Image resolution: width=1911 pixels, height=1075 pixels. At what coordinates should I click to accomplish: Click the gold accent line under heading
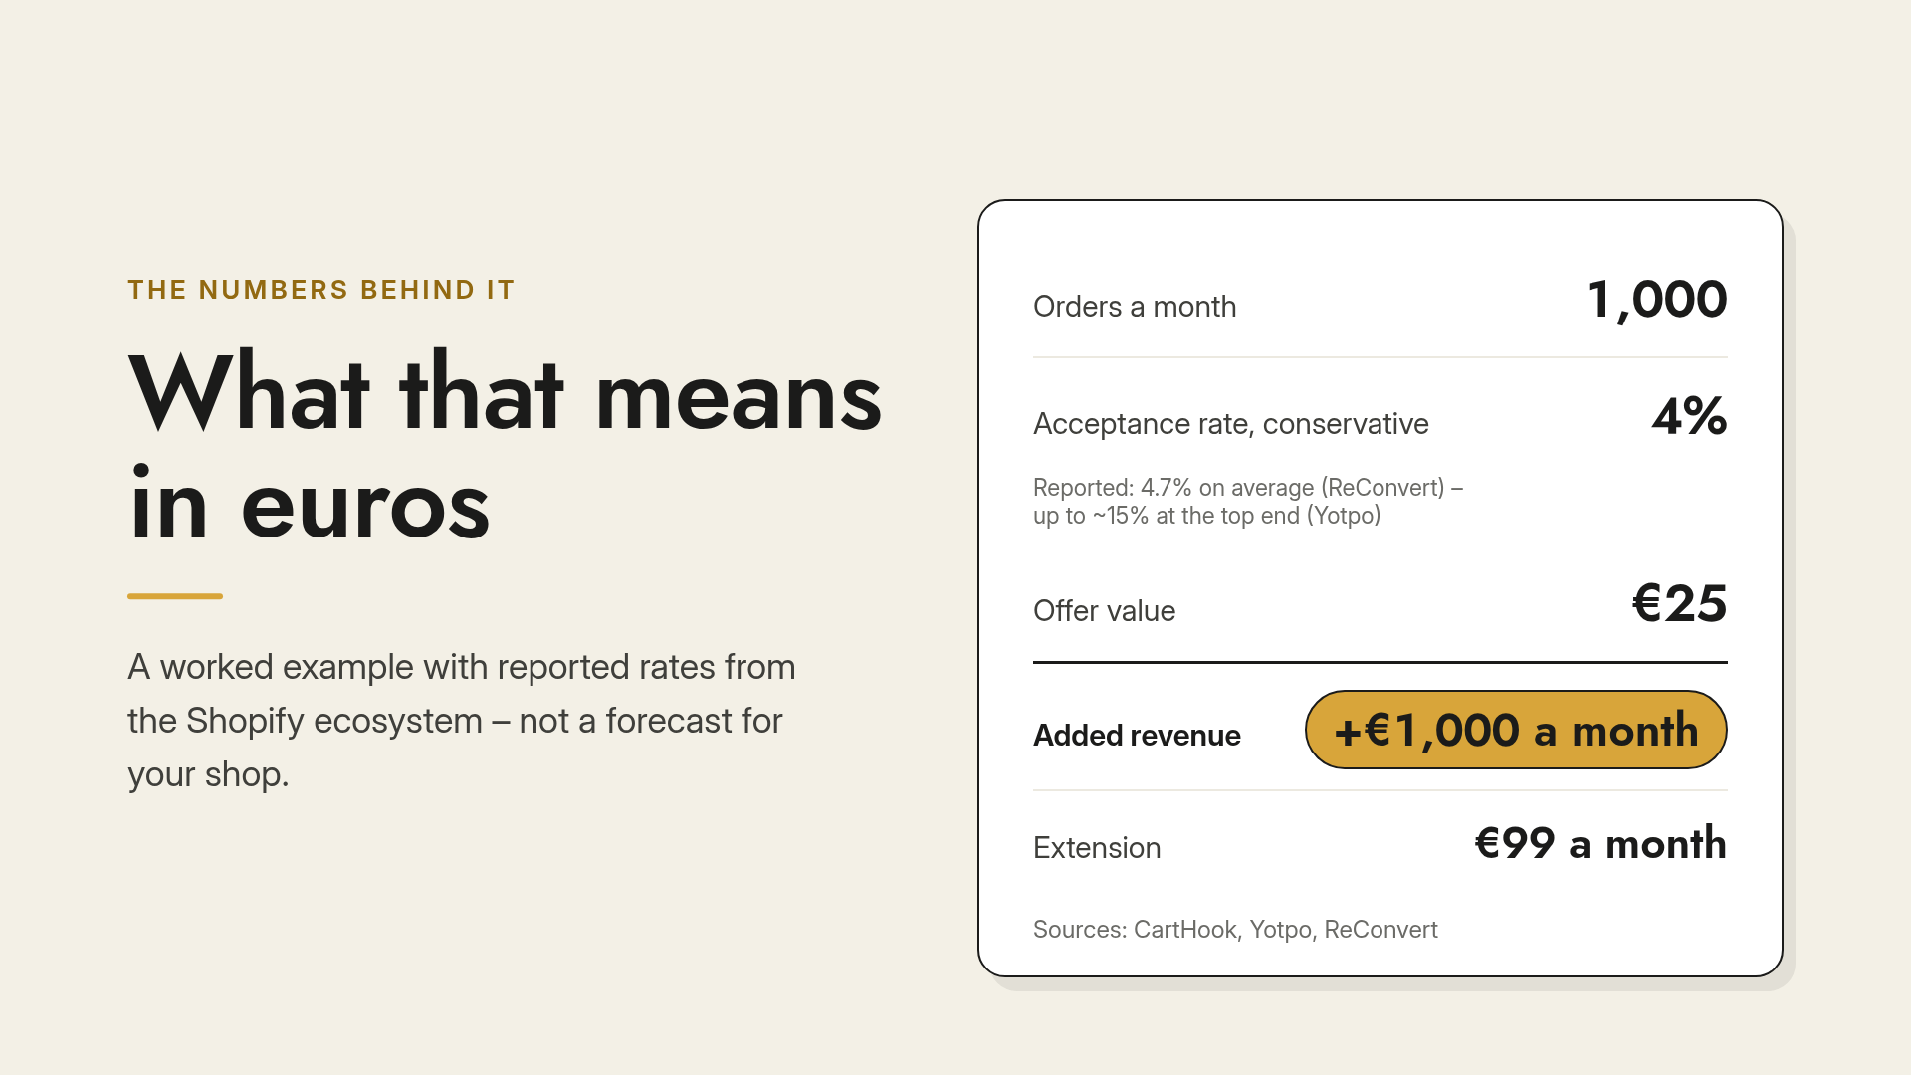(x=175, y=596)
